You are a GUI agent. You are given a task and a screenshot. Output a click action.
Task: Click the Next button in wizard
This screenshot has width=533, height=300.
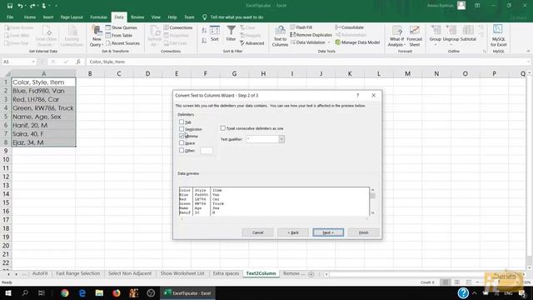coord(328,232)
